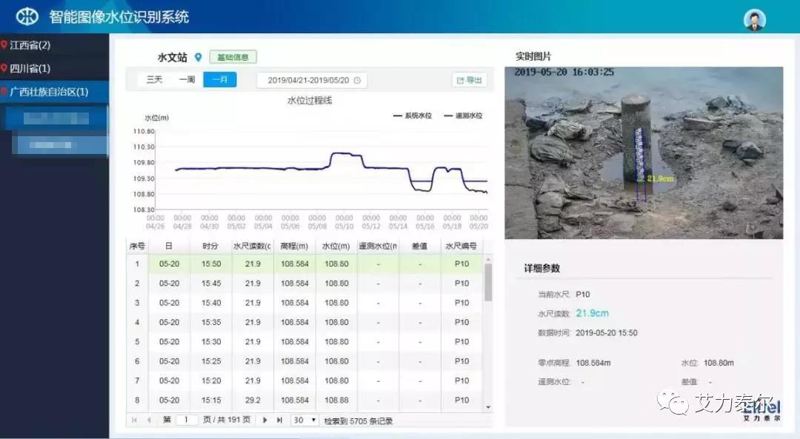Expand the 四川省(1) region node
The width and height of the screenshot is (800, 439).
pyautogui.click(x=30, y=69)
